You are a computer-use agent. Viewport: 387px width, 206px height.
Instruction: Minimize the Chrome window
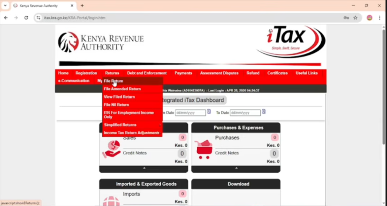tap(353, 5)
